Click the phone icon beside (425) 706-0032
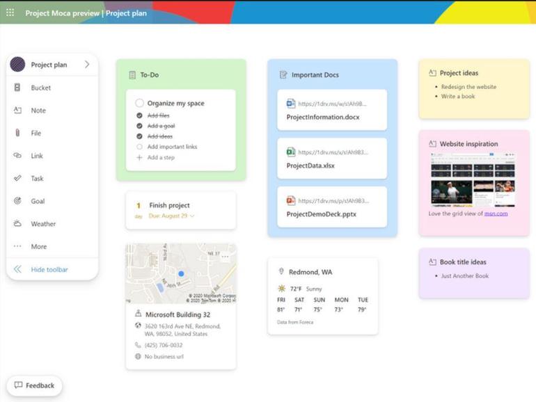536x402 pixels. pyautogui.click(x=138, y=345)
